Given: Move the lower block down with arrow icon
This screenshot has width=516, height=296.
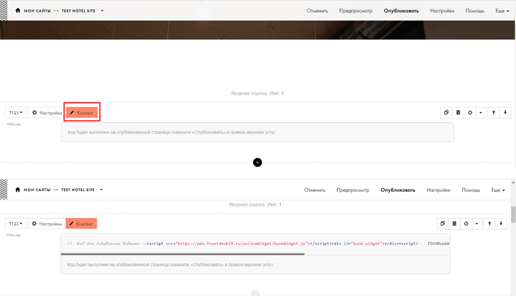Looking at the screenshot, I should [501, 223].
